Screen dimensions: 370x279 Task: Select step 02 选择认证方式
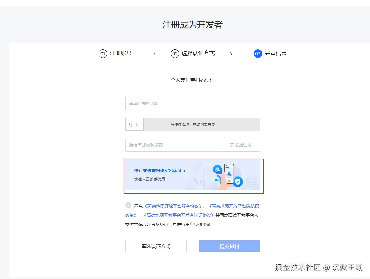click(193, 54)
